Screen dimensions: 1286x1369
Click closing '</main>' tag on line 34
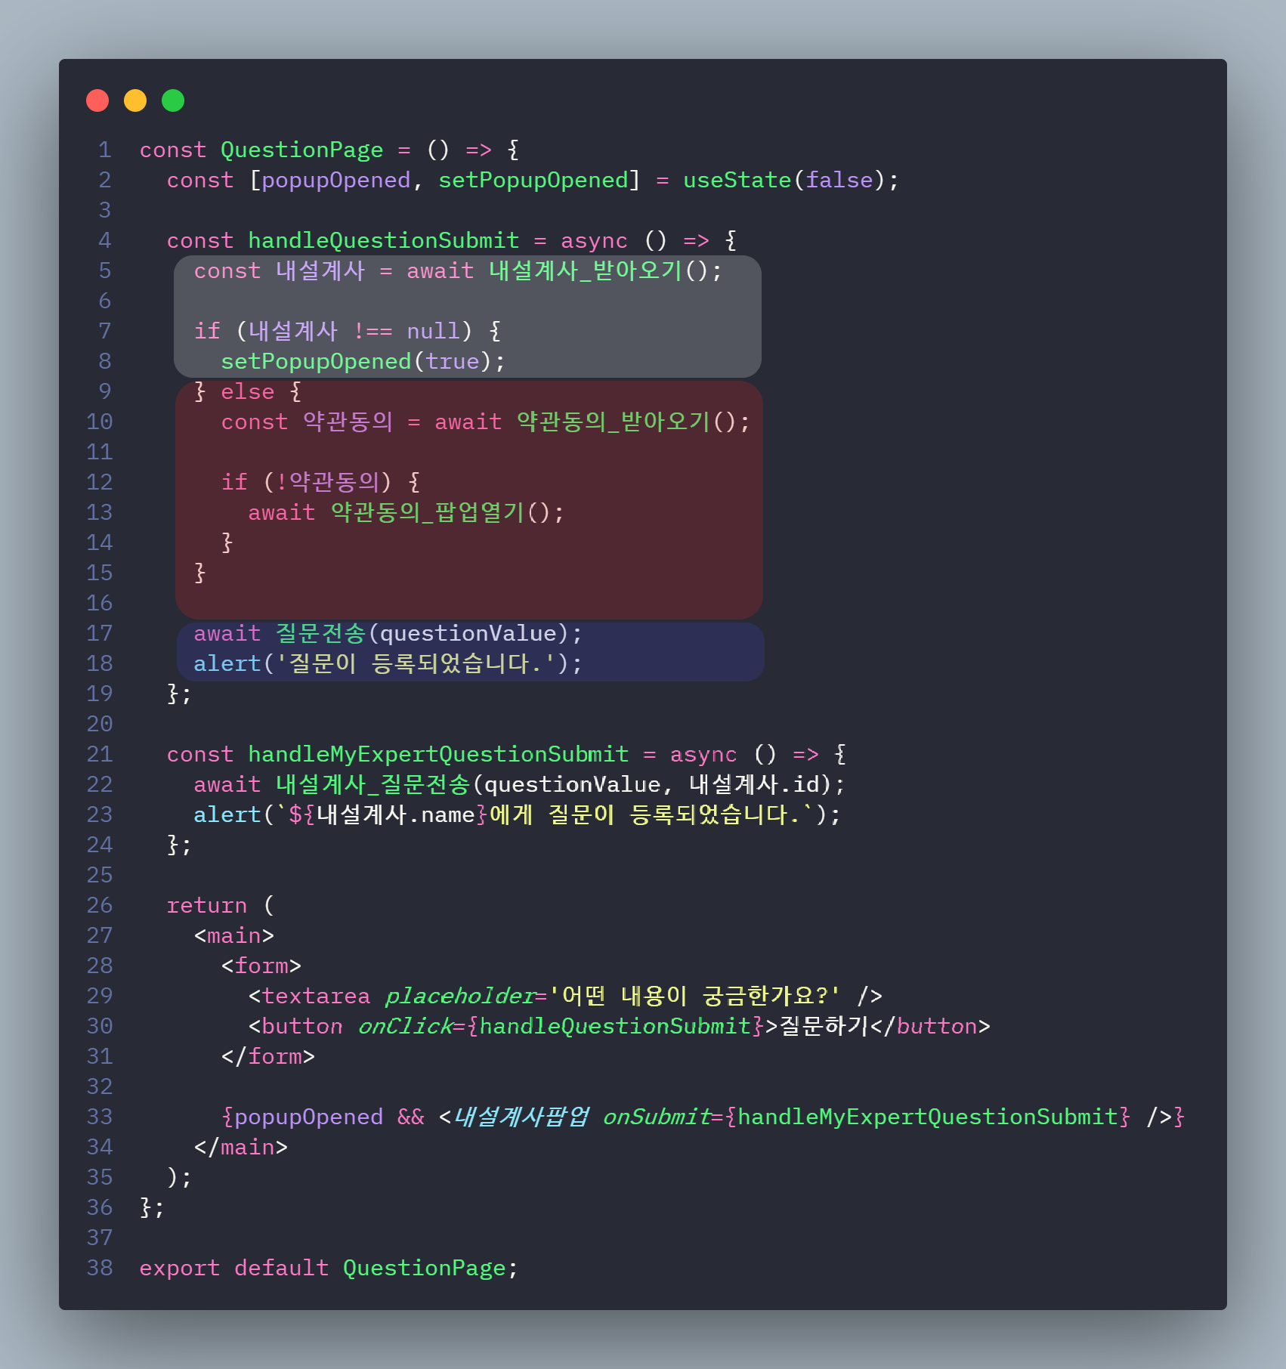click(x=240, y=1148)
